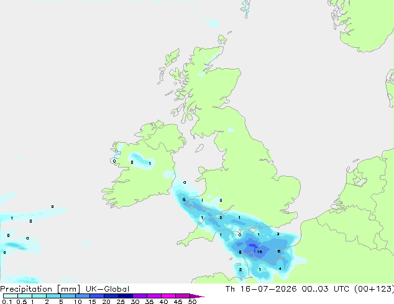
Task: Click the legend scale label "50"
Action: [x=193, y=302]
